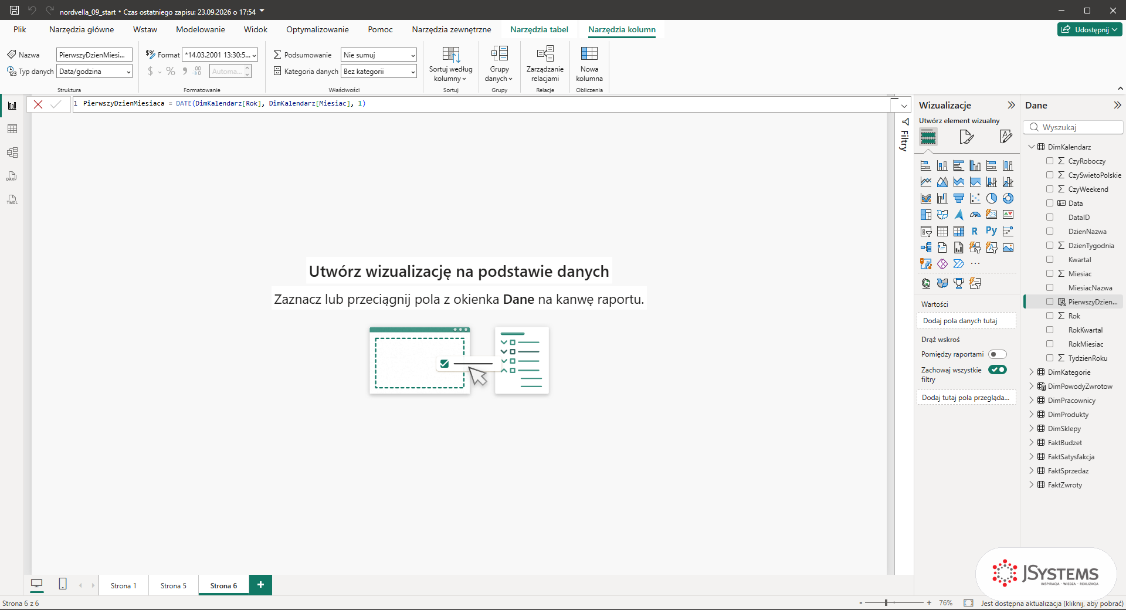Check the Data field checkbox
This screenshot has width=1126, height=610.
[x=1050, y=203]
